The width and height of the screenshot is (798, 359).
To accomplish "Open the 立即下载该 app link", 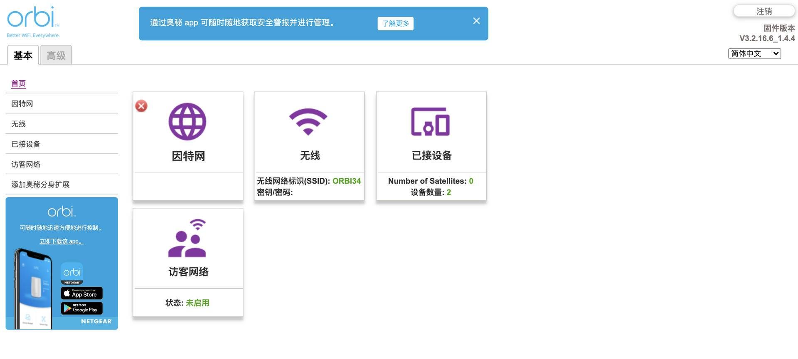I will coord(62,241).
